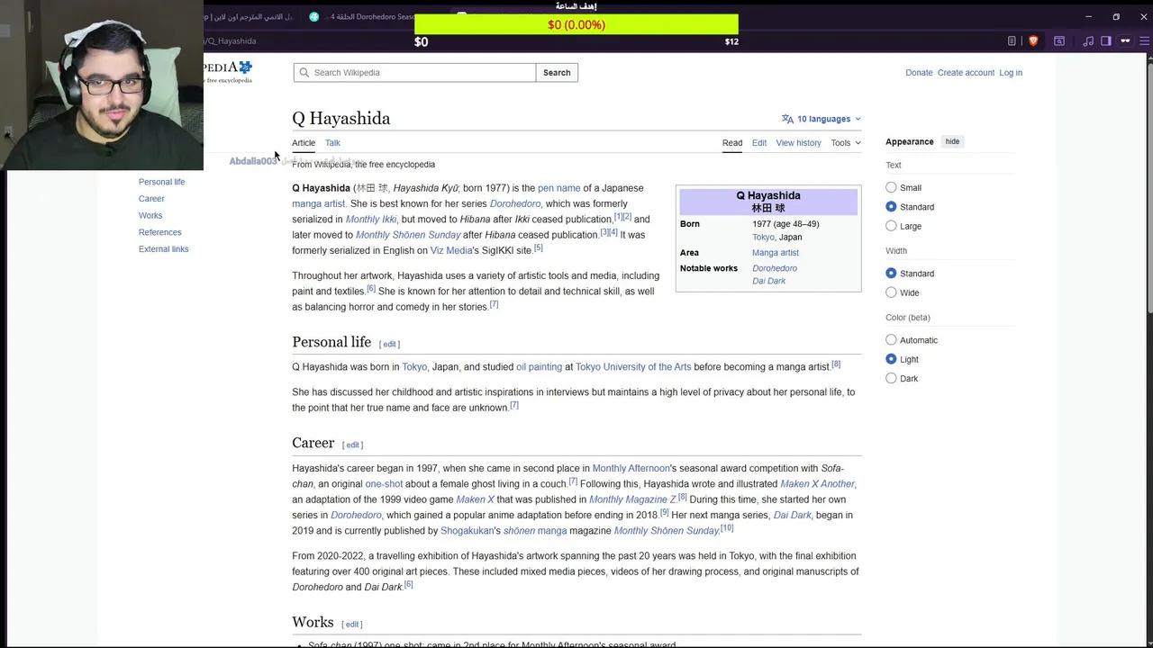Click the Search button
The width and height of the screenshot is (1153, 648).
point(557,73)
